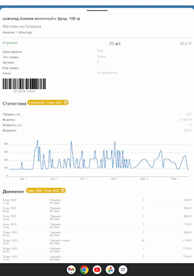Screen dimensions: 194x276
Task: Click the 3 700 ₽ goods receipt amount
Action: point(187,241)
